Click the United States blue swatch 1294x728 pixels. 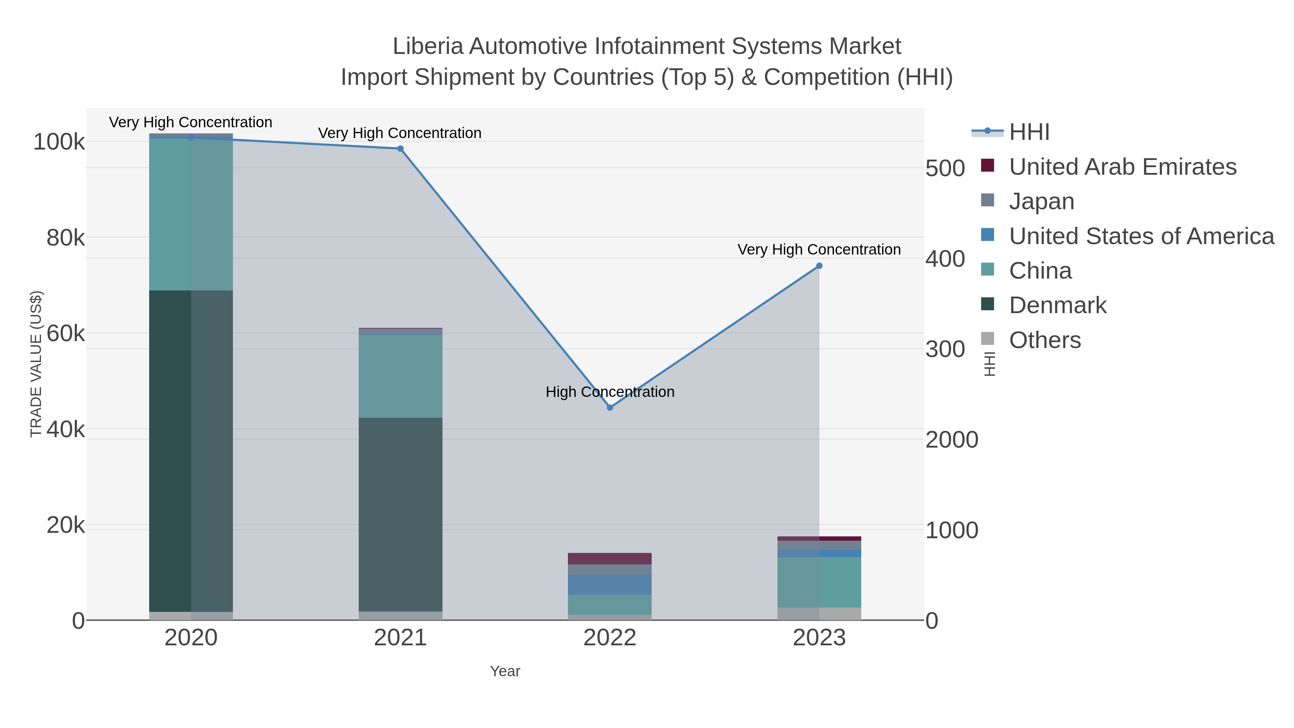click(x=988, y=235)
